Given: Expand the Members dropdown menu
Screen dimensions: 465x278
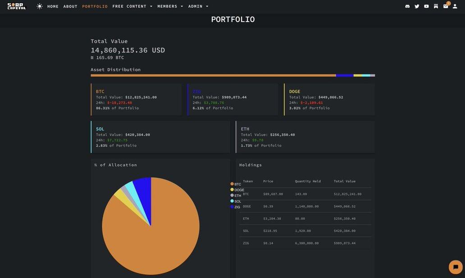Looking at the screenshot, I should coord(170,6).
